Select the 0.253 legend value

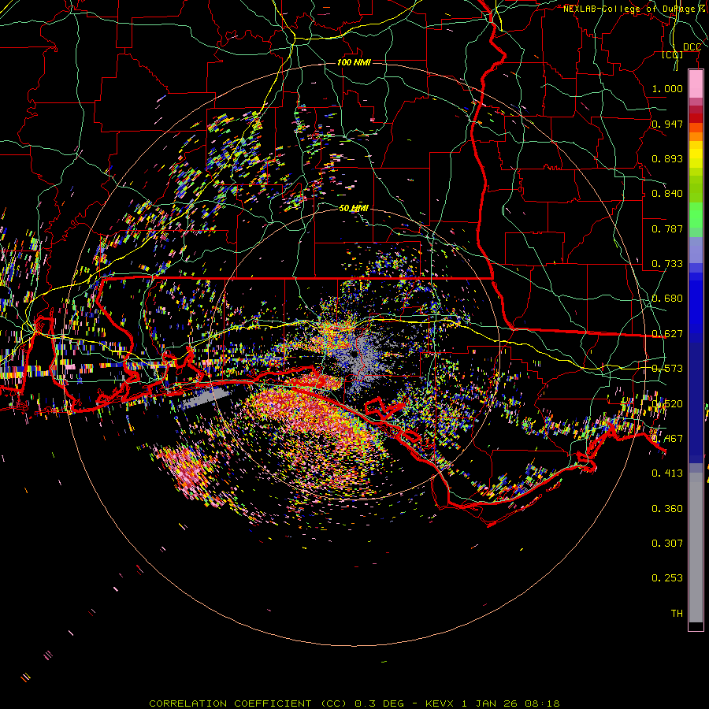pos(667,578)
